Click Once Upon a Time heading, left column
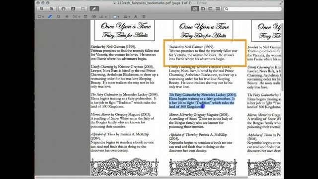 126,26
